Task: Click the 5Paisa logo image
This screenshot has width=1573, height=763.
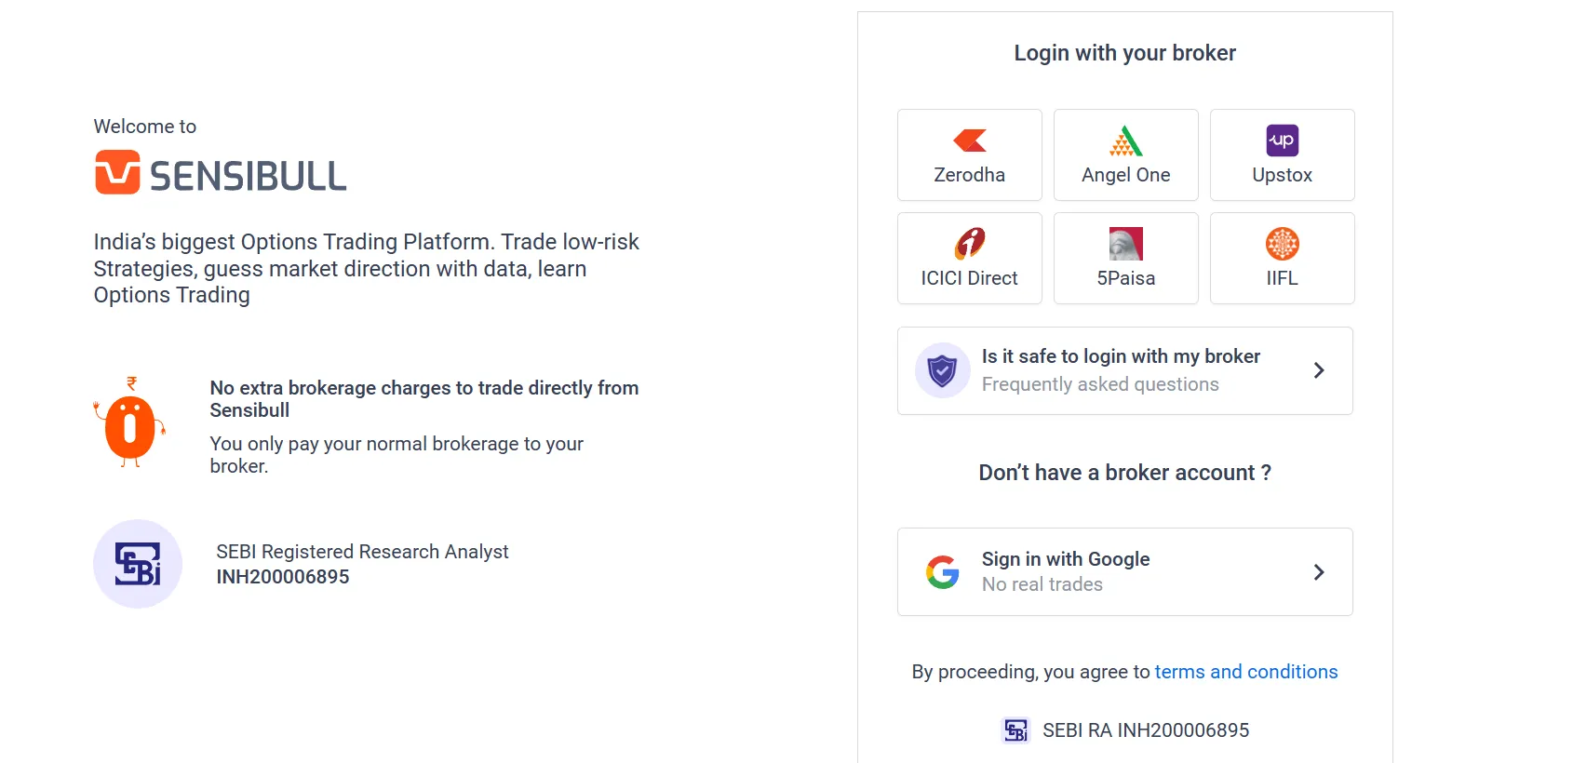Action: [x=1125, y=244]
